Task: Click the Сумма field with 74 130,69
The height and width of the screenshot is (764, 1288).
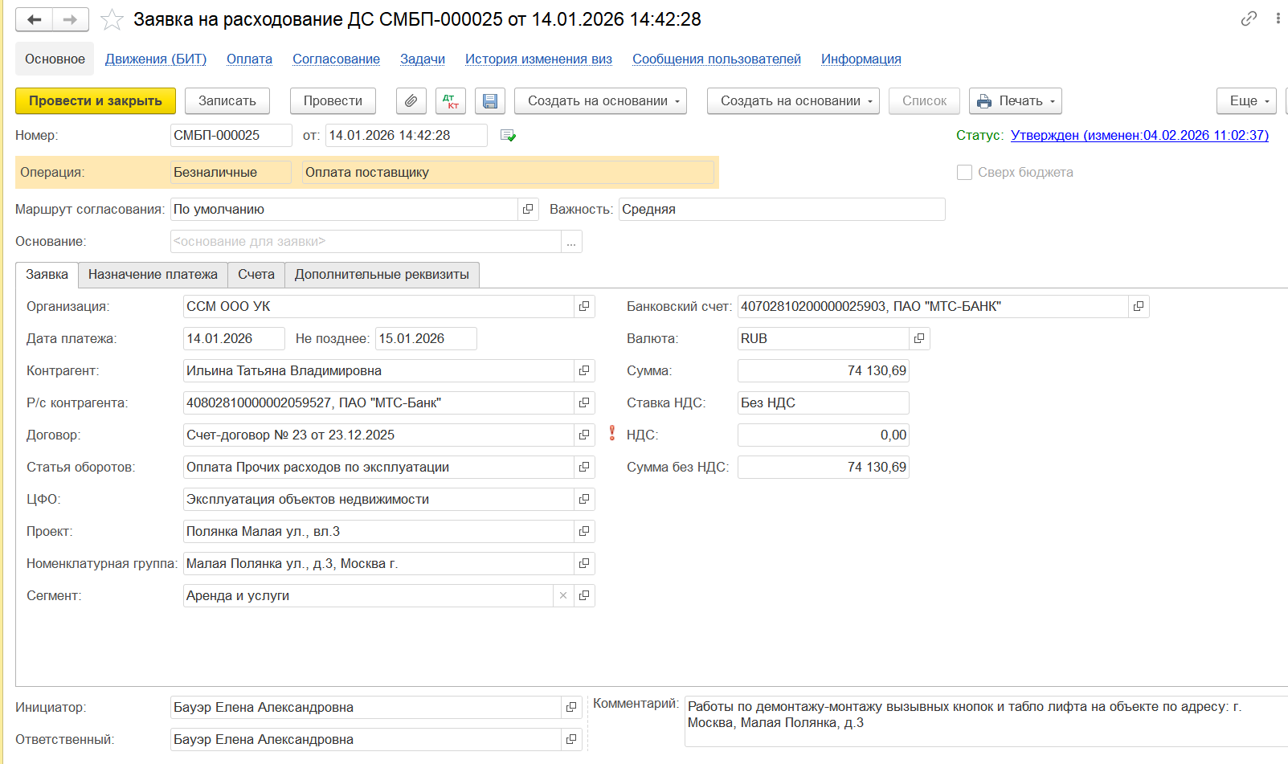Action: (824, 371)
